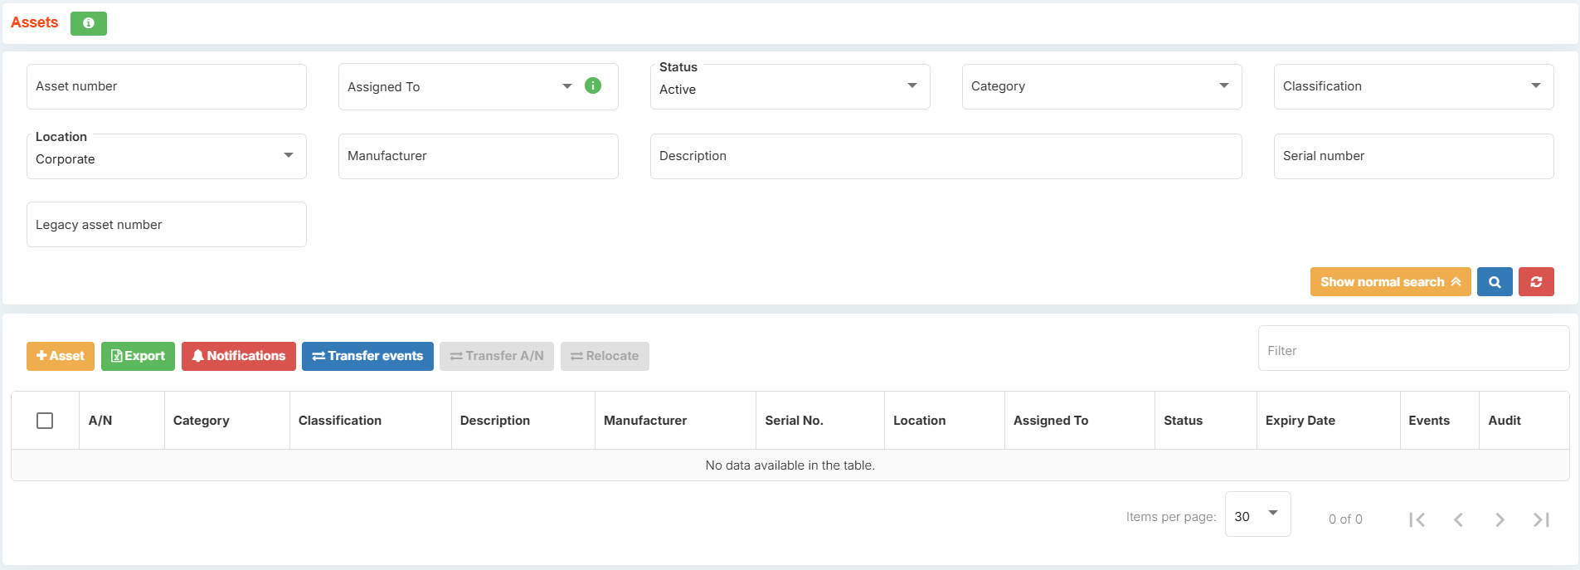
Task: Change items per page dropdown from 30
Action: click(1257, 514)
